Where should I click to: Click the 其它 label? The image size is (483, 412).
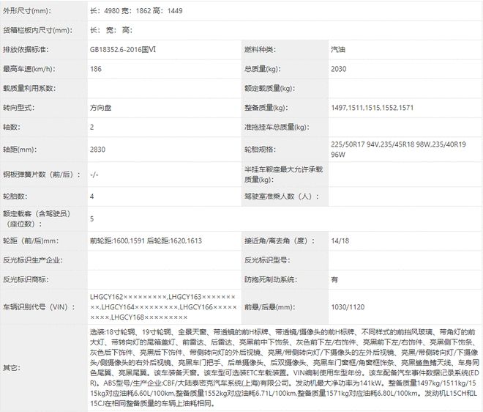[x=12, y=368]
